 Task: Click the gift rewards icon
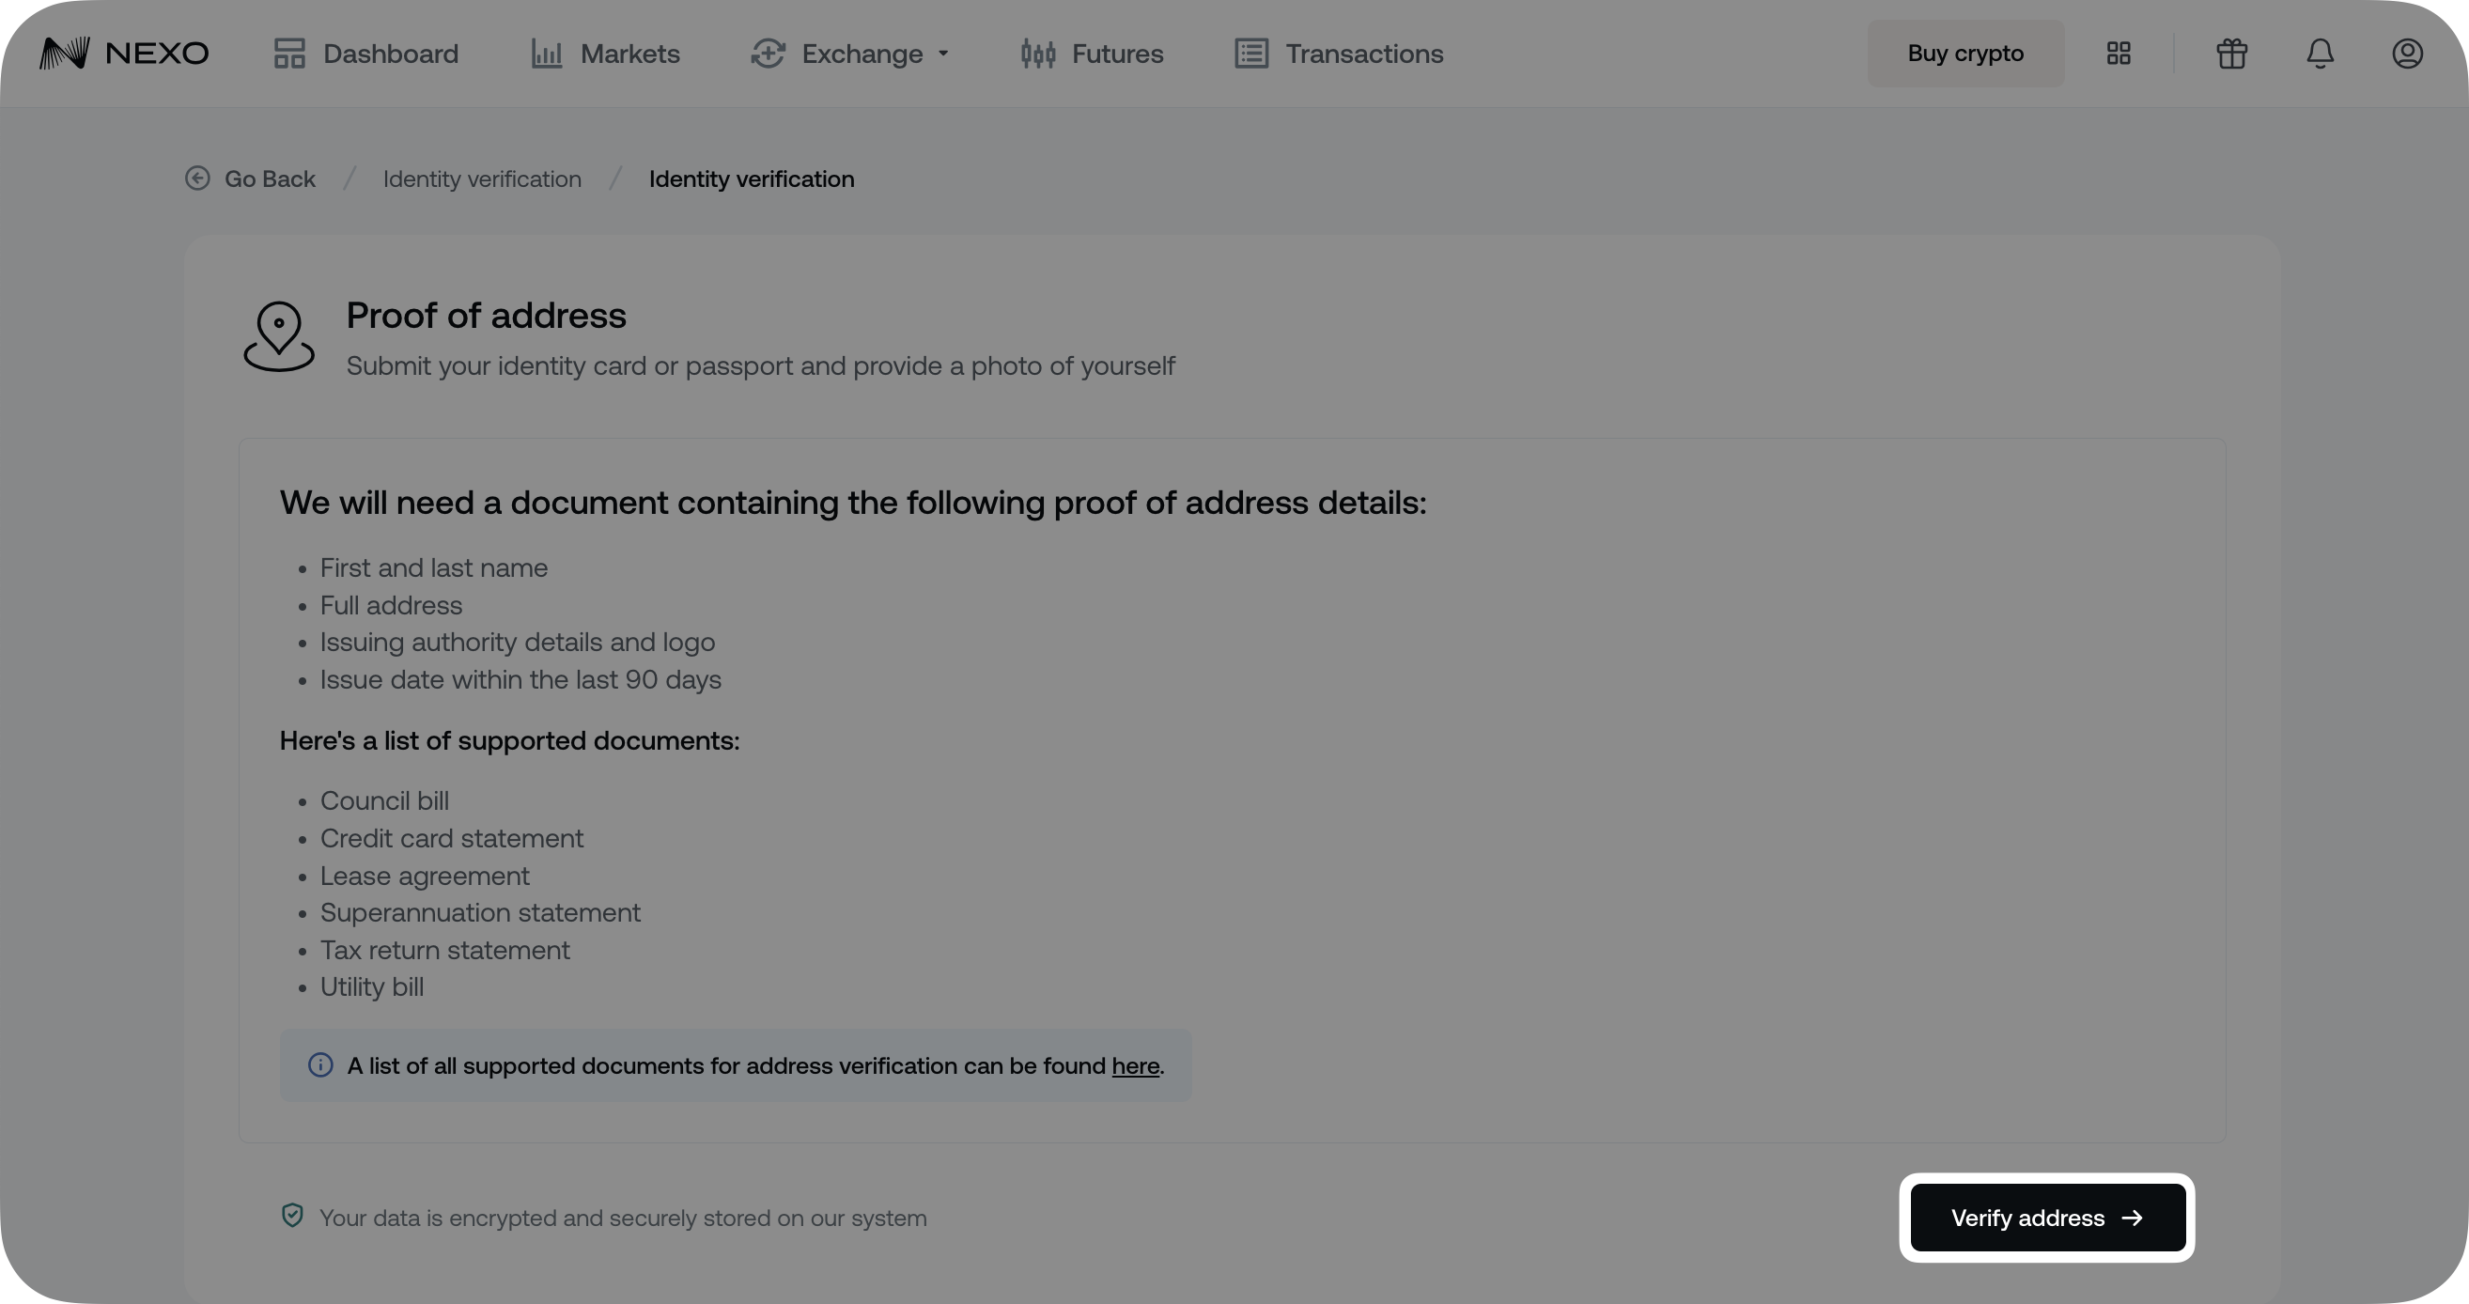click(2231, 54)
